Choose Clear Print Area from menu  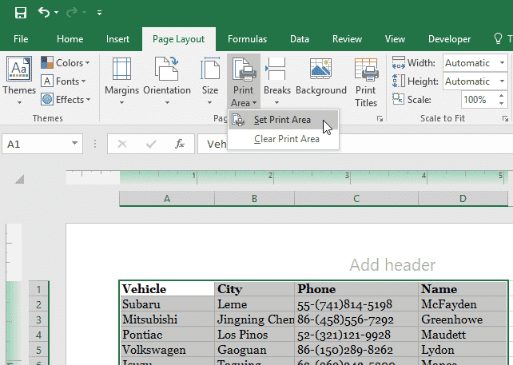click(x=283, y=139)
